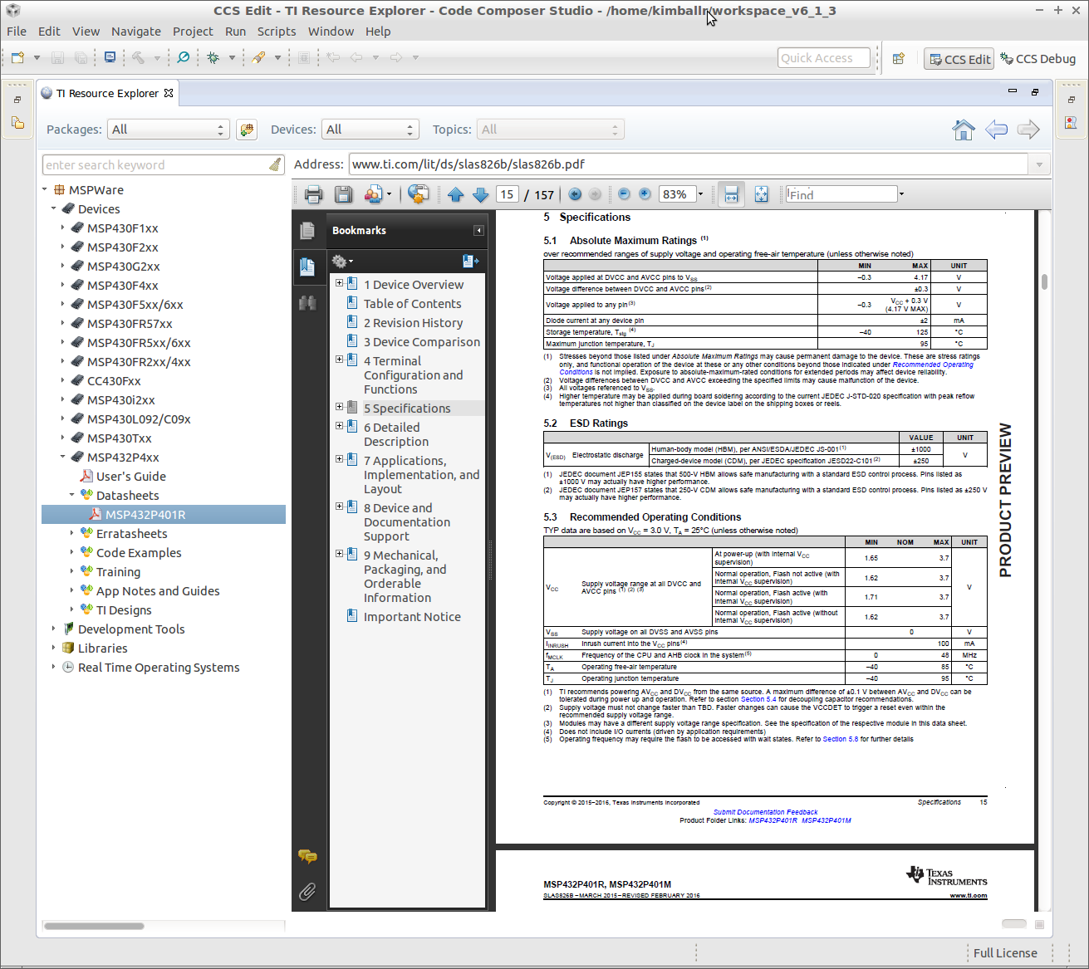Screen dimensions: 1089x969
Task: Jump to the 2 Revision History bookmark
Action: (x=413, y=323)
